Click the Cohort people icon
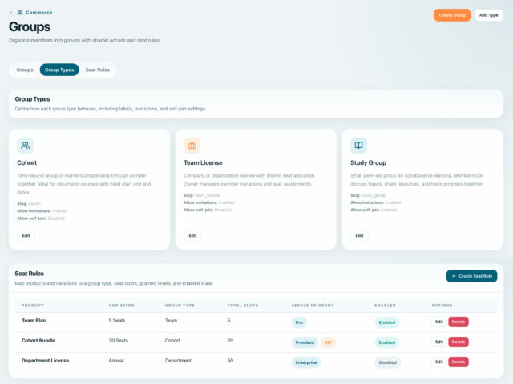The width and height of the screenshot is (513, 384). [25, 146]
